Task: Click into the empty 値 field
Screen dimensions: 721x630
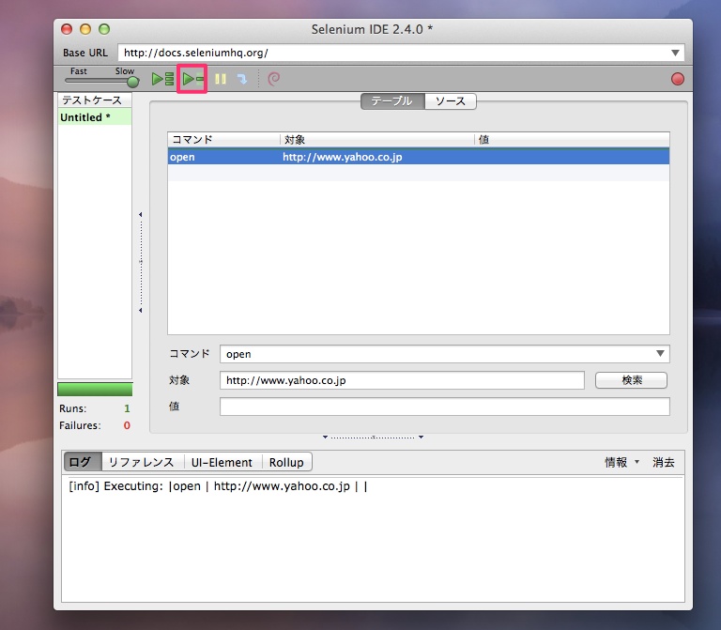Action: (445, 407)
